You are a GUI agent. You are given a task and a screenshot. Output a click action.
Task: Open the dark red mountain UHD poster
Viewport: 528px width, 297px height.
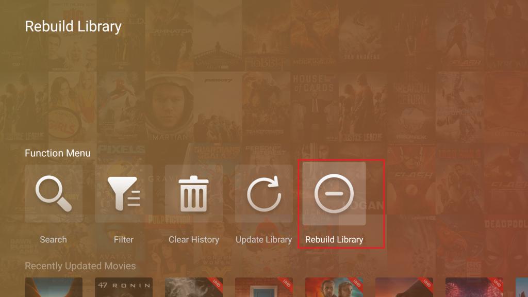404,287
